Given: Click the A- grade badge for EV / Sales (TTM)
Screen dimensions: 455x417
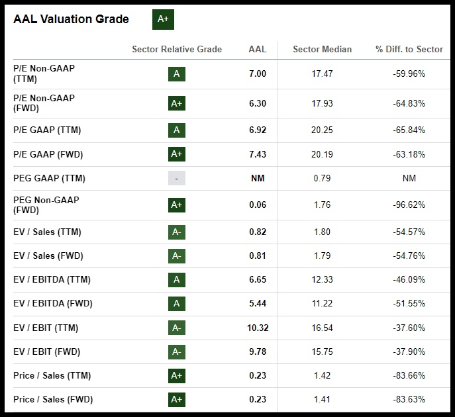Looking at the screenshot, I should point(176,232).
